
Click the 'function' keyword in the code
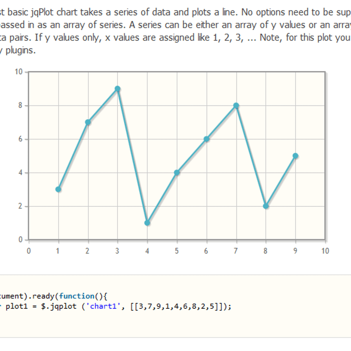[77, 296]
